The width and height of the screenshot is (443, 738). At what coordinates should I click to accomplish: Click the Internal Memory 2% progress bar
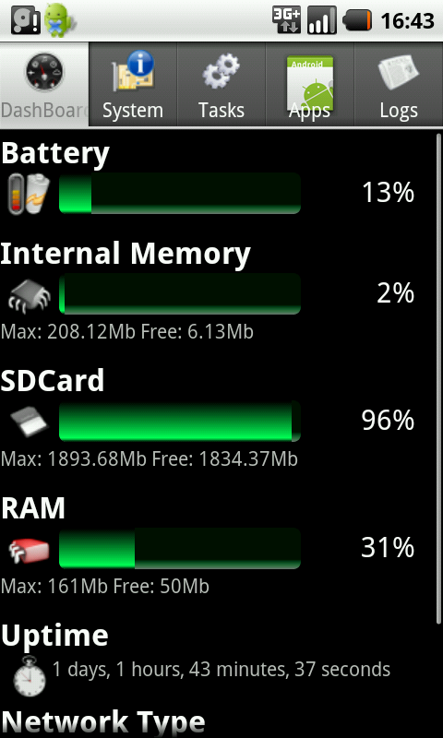180,293
